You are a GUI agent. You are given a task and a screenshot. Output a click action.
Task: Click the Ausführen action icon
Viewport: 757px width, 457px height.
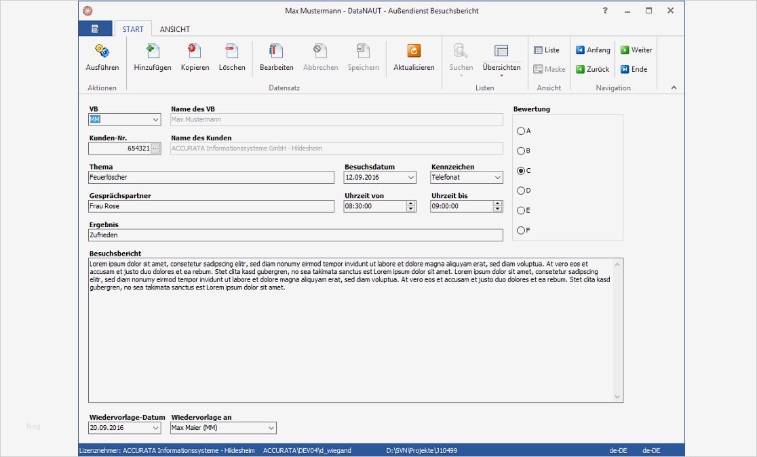[102, 51]
